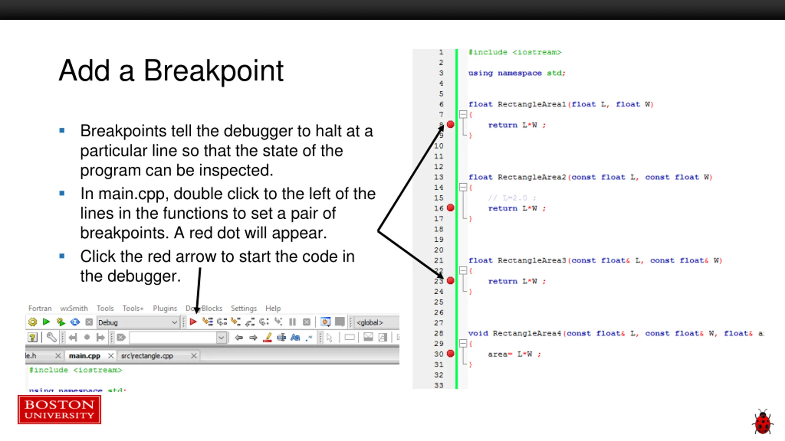The height and width of the screenshot is (441, 785).
Task: Collapse the fold marker on line 22
Action: [463, 270]
